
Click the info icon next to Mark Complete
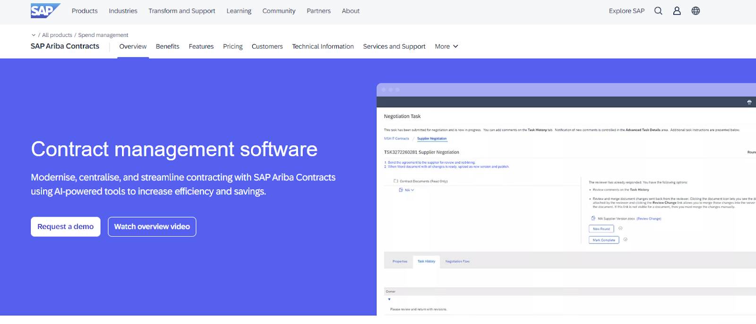[x=625, y=239]
